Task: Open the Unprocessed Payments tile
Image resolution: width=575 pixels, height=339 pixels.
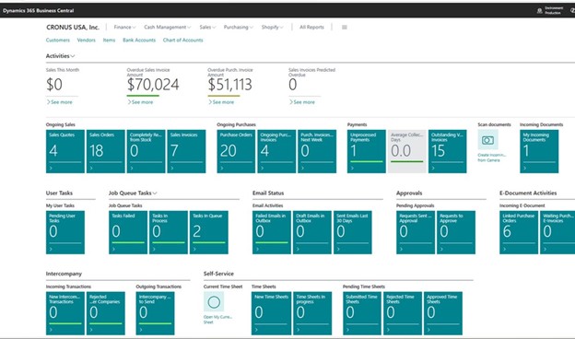Action: point(367,151)
